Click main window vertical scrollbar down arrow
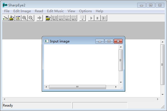The image size is (167, 111). (x=163, y=94)
